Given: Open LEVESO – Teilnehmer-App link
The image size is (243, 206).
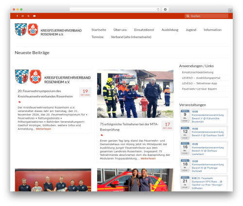Looking at the screenshot, I should (199, 83).
